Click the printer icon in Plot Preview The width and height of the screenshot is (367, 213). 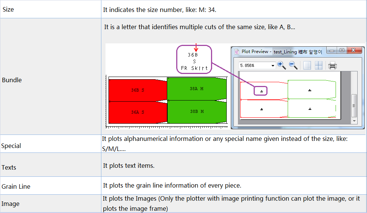point(332,66)
